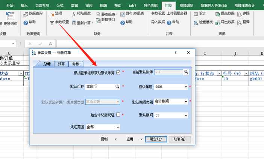This screenshot has height=159, width=264.
Task: Click the 更换组织 icon in ribbon
Action: 10,16
